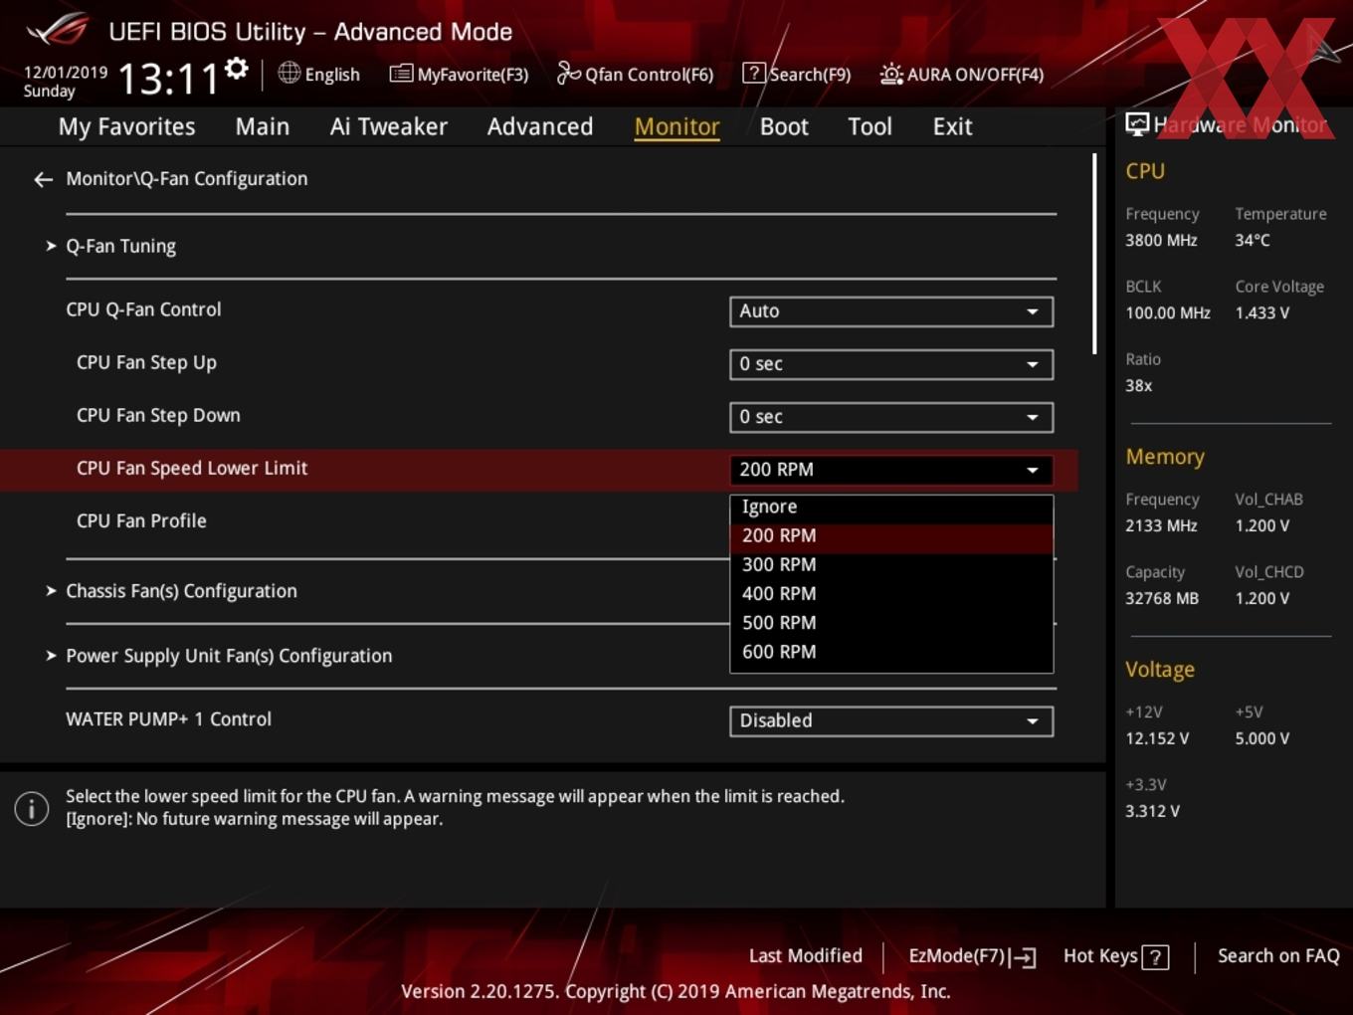This screenshot has height=1015, width=1353.
Task: Click the Qfan Control fan icon
Action: click(568, 73)
